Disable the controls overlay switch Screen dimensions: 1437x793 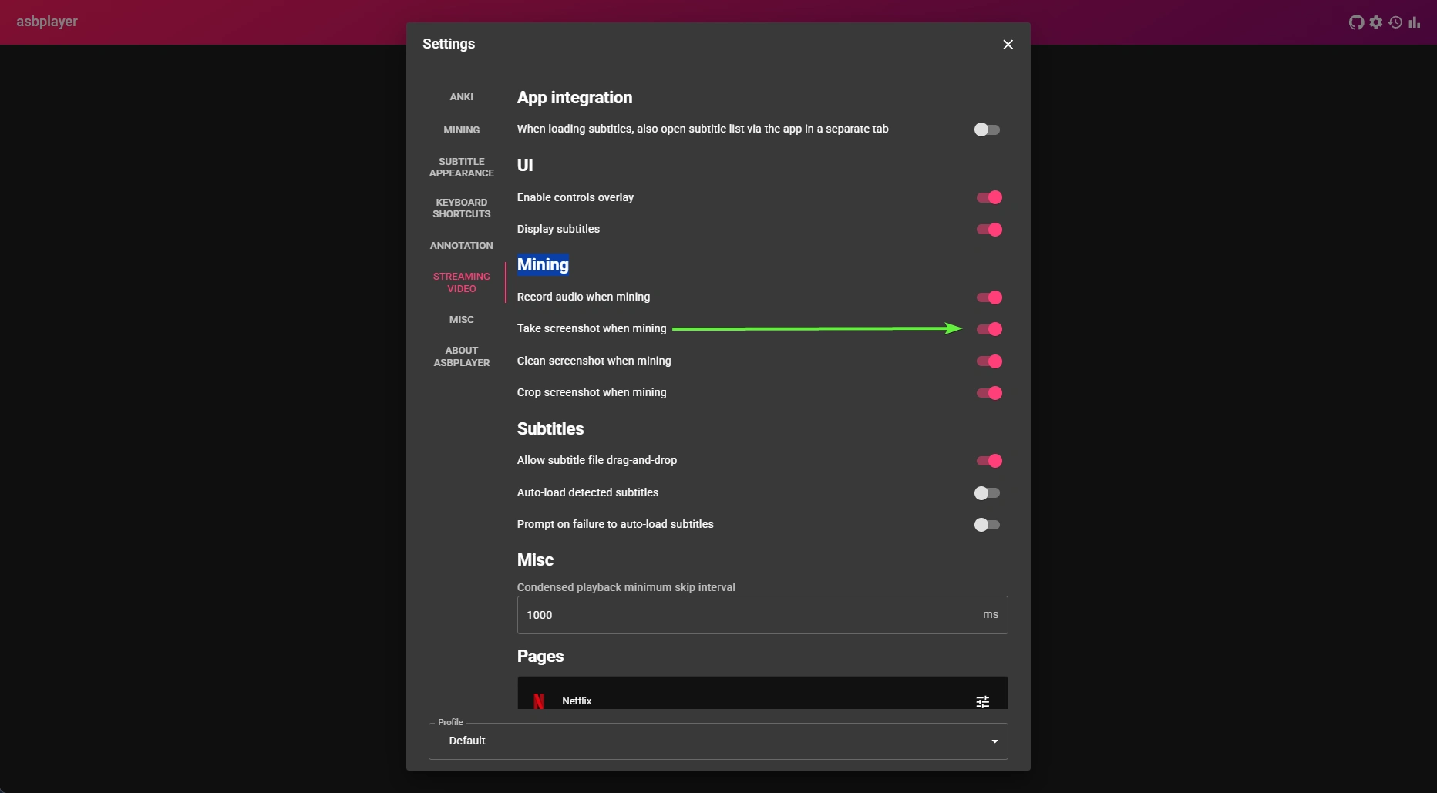tap(989, 197)
